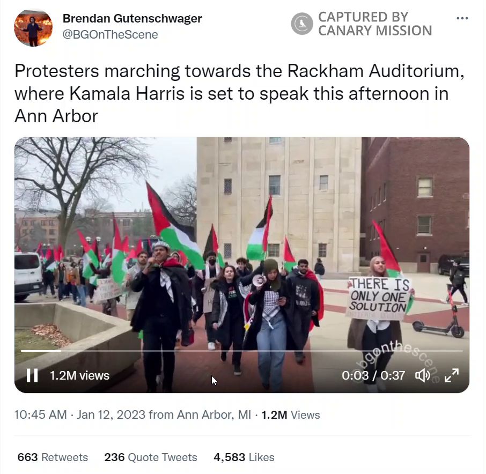The width and height of the screenshot is (486, 474).
Task: Click the Jan 12, 2023 date link
Action: 111,414
